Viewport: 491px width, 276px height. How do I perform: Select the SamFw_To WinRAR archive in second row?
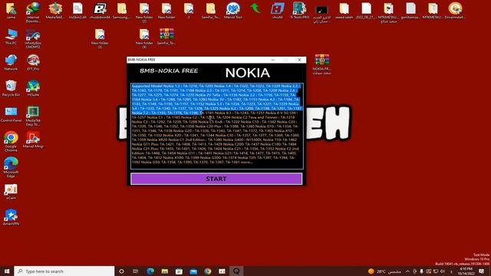[166, 37]
